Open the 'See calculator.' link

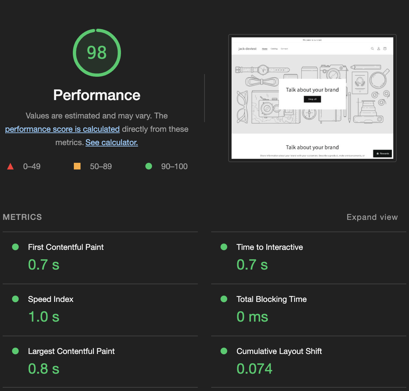[112, 142]
